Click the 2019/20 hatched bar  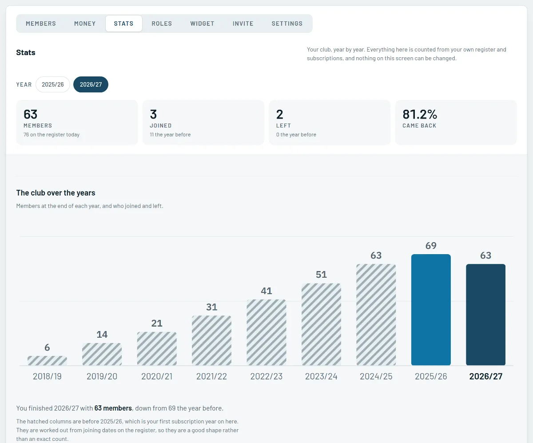click(102, 354)
